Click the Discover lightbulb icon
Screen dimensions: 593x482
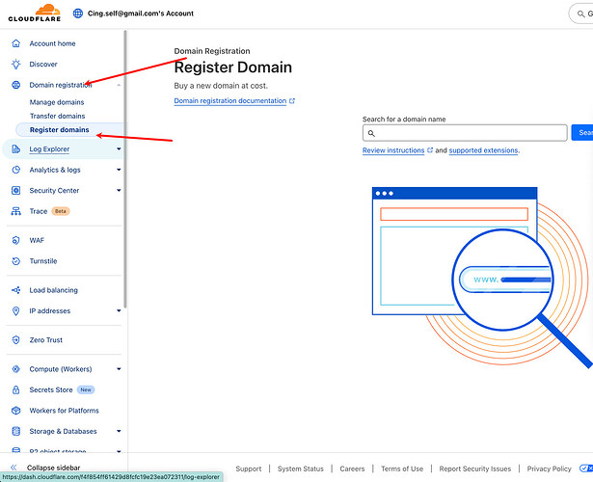(15, 65)
